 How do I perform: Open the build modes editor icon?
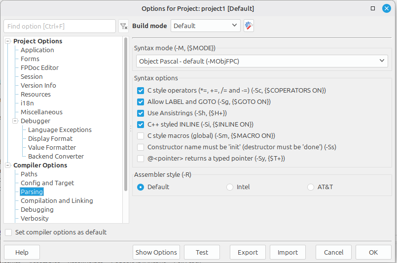pos(249,26)
